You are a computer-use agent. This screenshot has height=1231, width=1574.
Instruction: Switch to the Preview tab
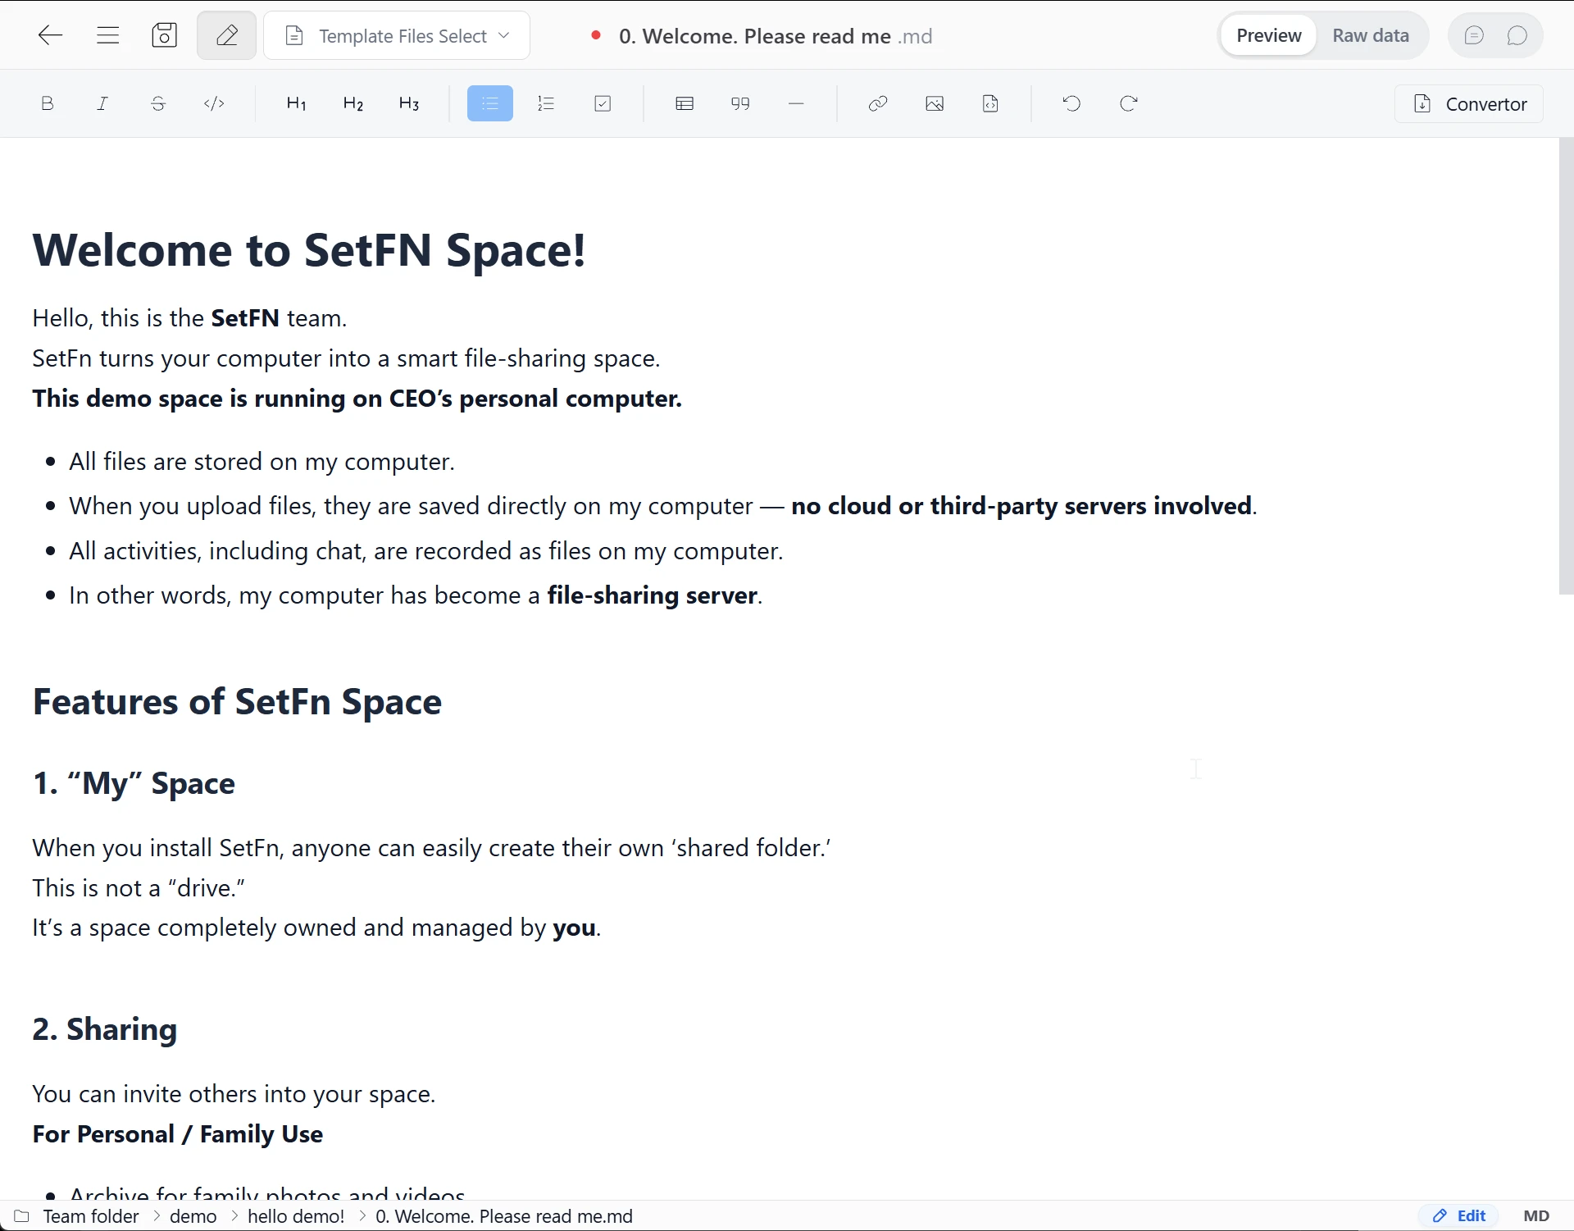(1268, 35)
